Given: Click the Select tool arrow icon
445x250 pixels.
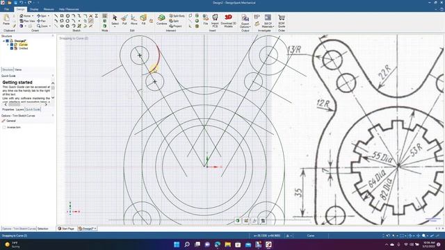Looking at the screenshot, I should [115, 18].
